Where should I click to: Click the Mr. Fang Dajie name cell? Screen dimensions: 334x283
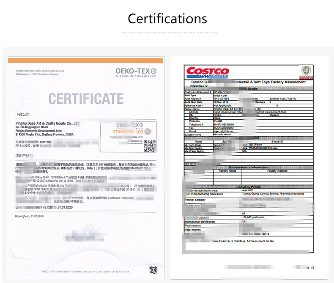[x=192, y=145]
